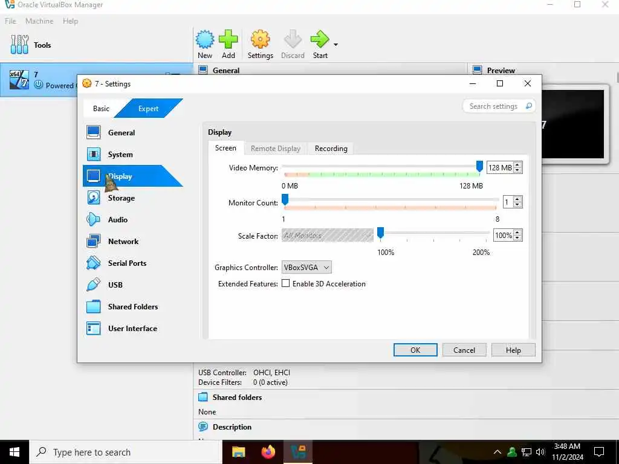Click the VM preview thumbnail in Manager

tap(572, 124)
